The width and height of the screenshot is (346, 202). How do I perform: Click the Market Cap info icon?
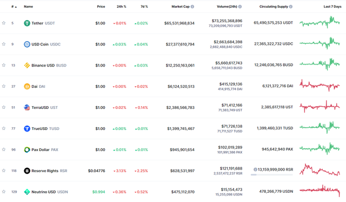[x=192, y=6]
